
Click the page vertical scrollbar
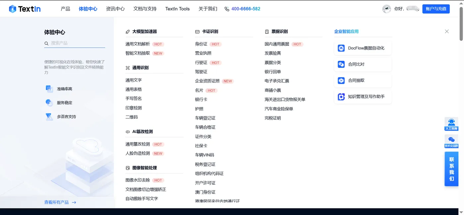point(461,23)
